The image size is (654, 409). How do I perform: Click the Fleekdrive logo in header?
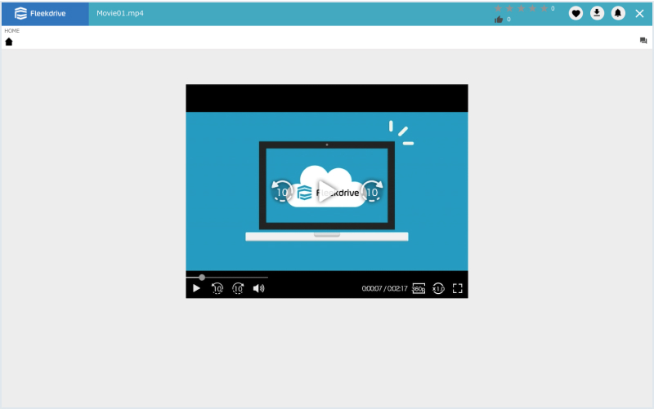point(40,13)
